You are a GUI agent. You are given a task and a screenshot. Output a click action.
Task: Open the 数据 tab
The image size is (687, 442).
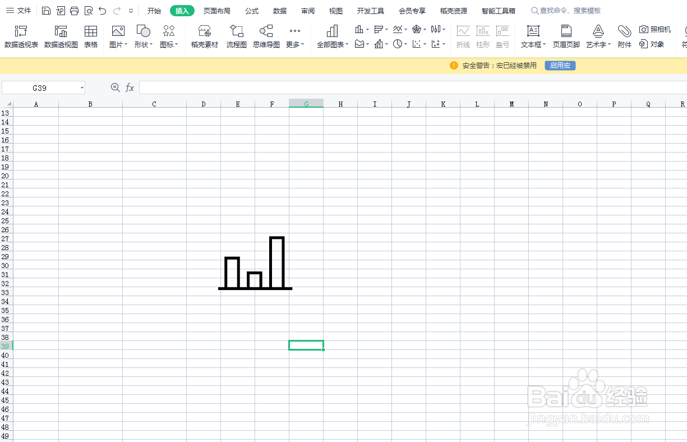pos(280,11)
